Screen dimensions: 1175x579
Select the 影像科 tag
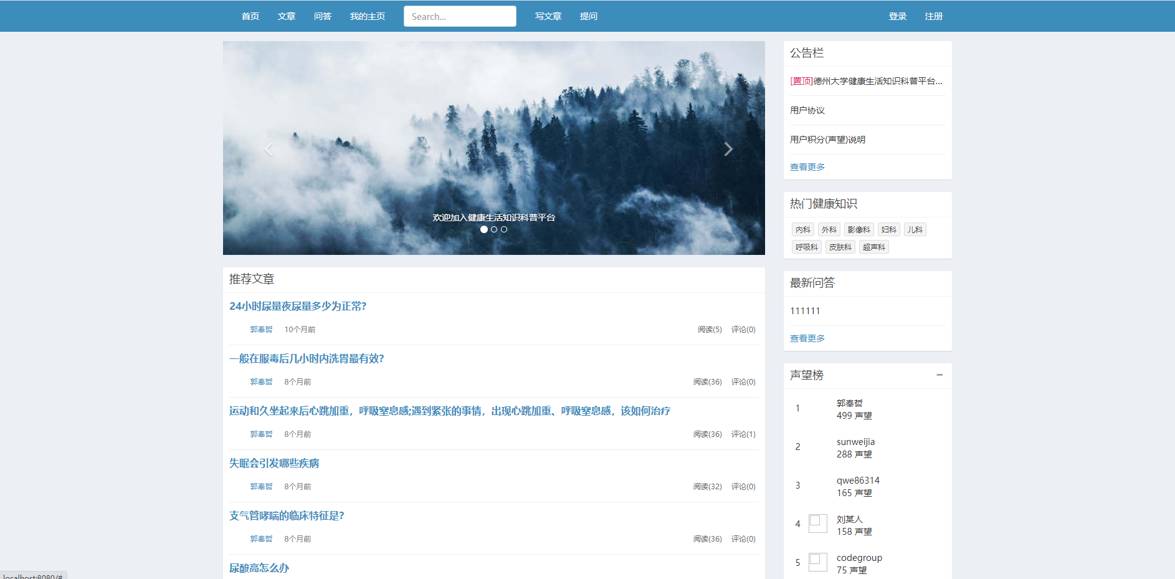click(859, 230)
